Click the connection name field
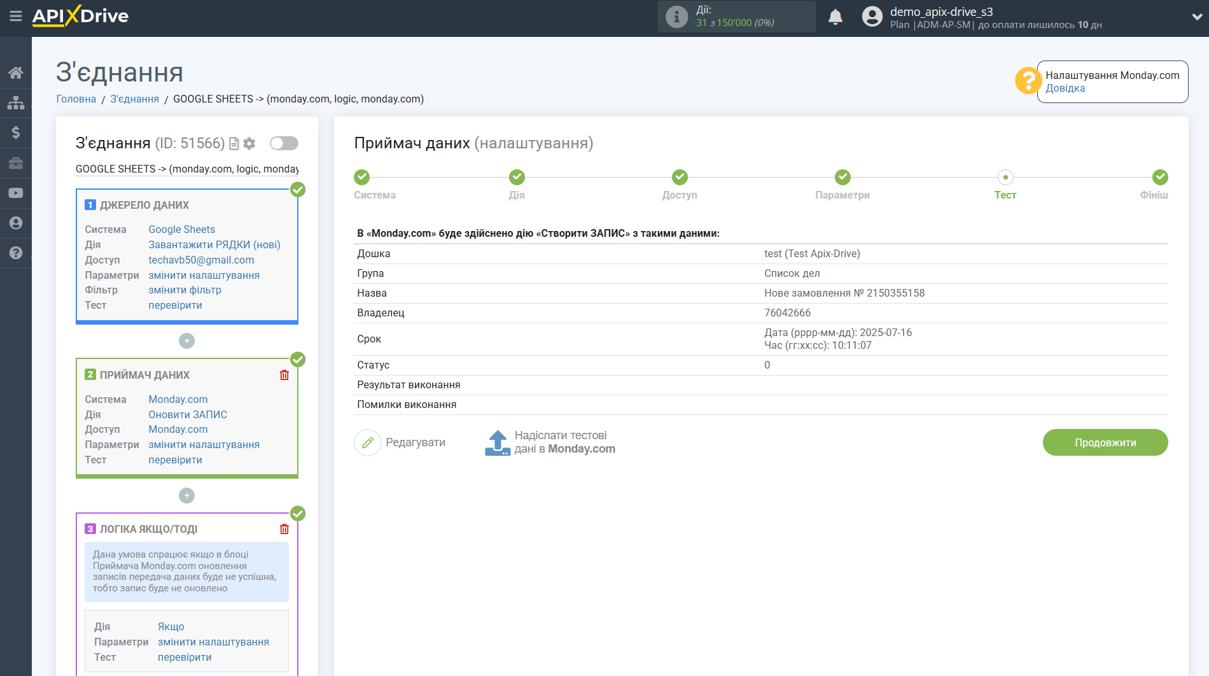 click(187, 169)
